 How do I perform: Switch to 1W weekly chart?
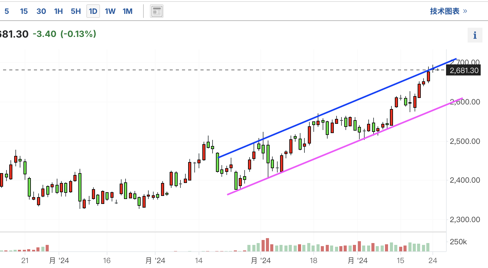coord(110,11)
